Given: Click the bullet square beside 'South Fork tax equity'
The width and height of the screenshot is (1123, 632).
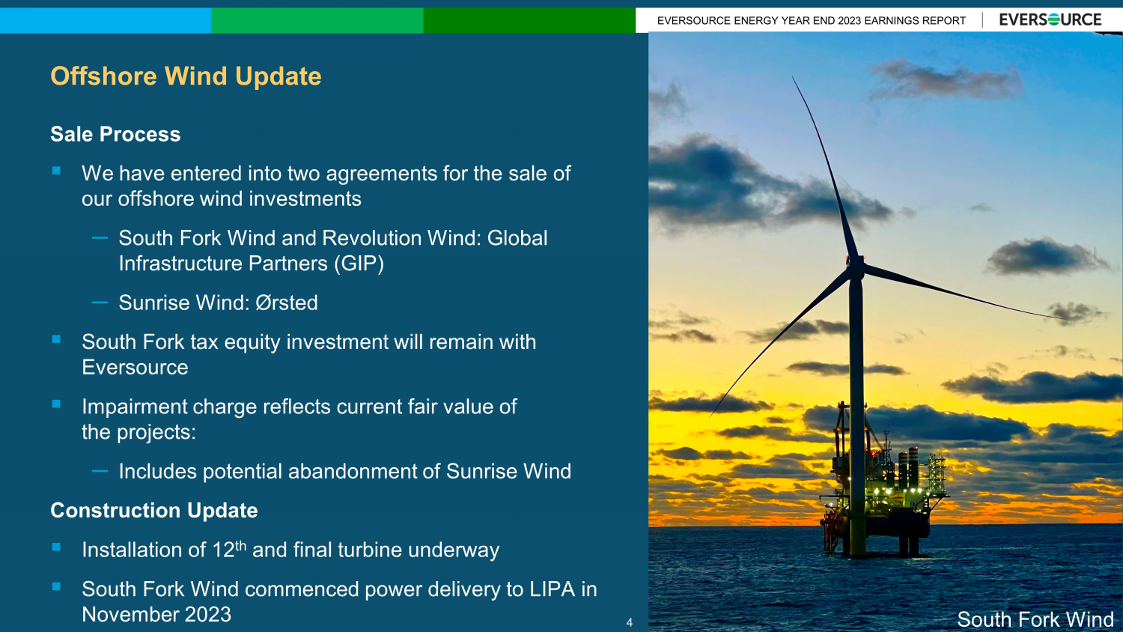Looking at the screenshot, I should click(56, 340).
